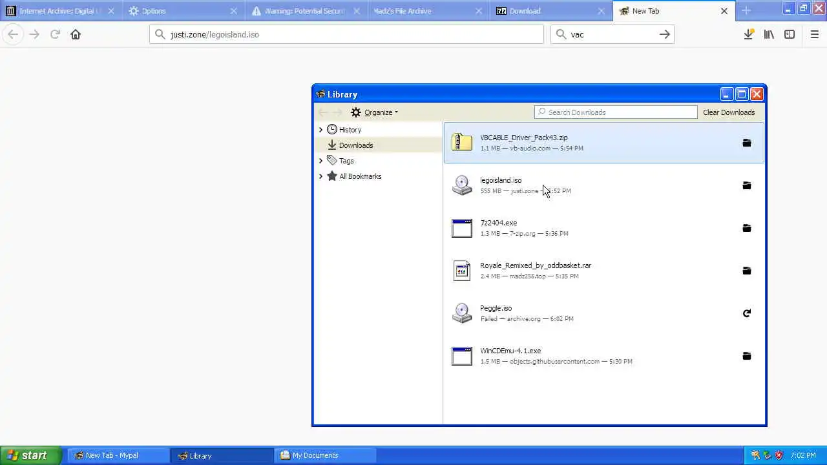Select the legoisland.iso download entry
The height and width of the screenshot is (465, 827).
(603, 185)
